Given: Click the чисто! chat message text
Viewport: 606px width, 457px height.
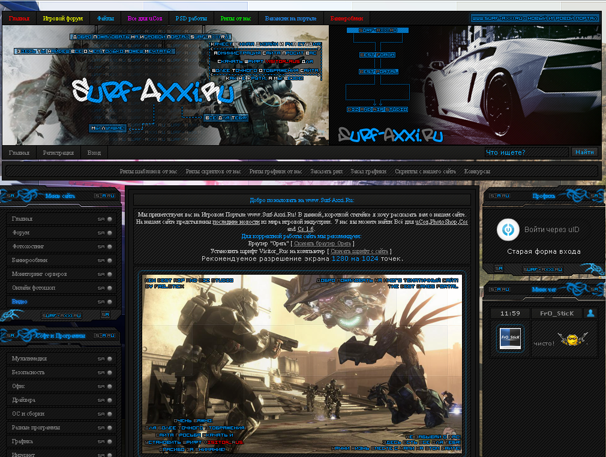Looking at the screenshot, I should (x=544, y=344).
